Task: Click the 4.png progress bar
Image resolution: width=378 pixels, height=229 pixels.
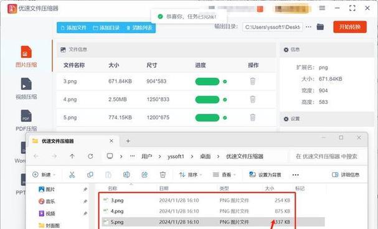Action: point(207,100)
